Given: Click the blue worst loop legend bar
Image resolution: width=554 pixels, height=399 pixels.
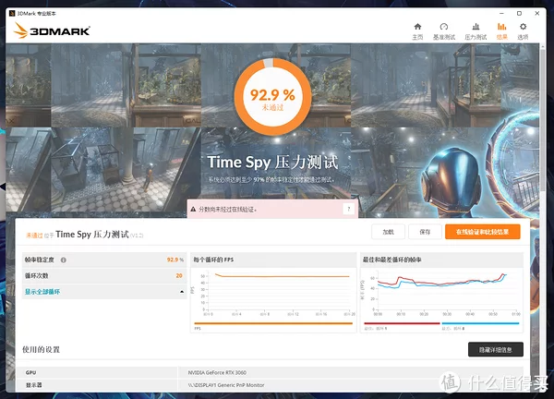Looking at the screenshot, I should coord(480,323).
